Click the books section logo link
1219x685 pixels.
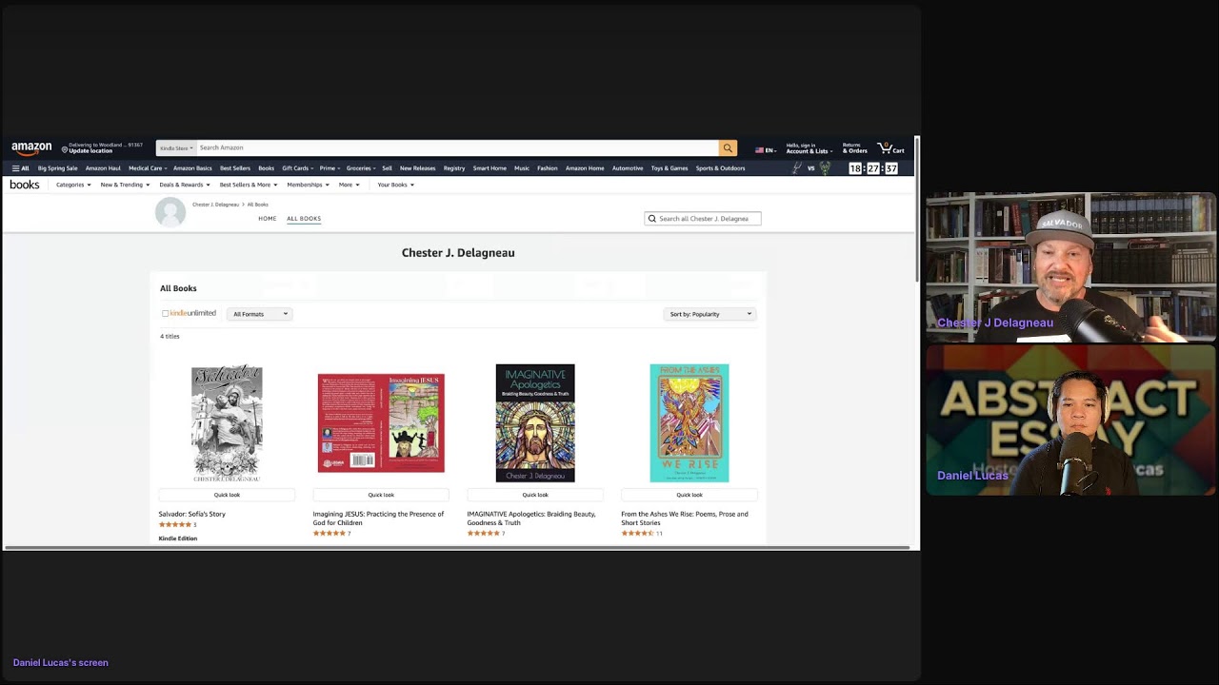25,185
